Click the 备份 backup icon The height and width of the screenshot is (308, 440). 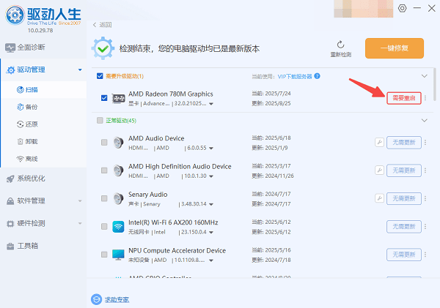tap(21, 107)
